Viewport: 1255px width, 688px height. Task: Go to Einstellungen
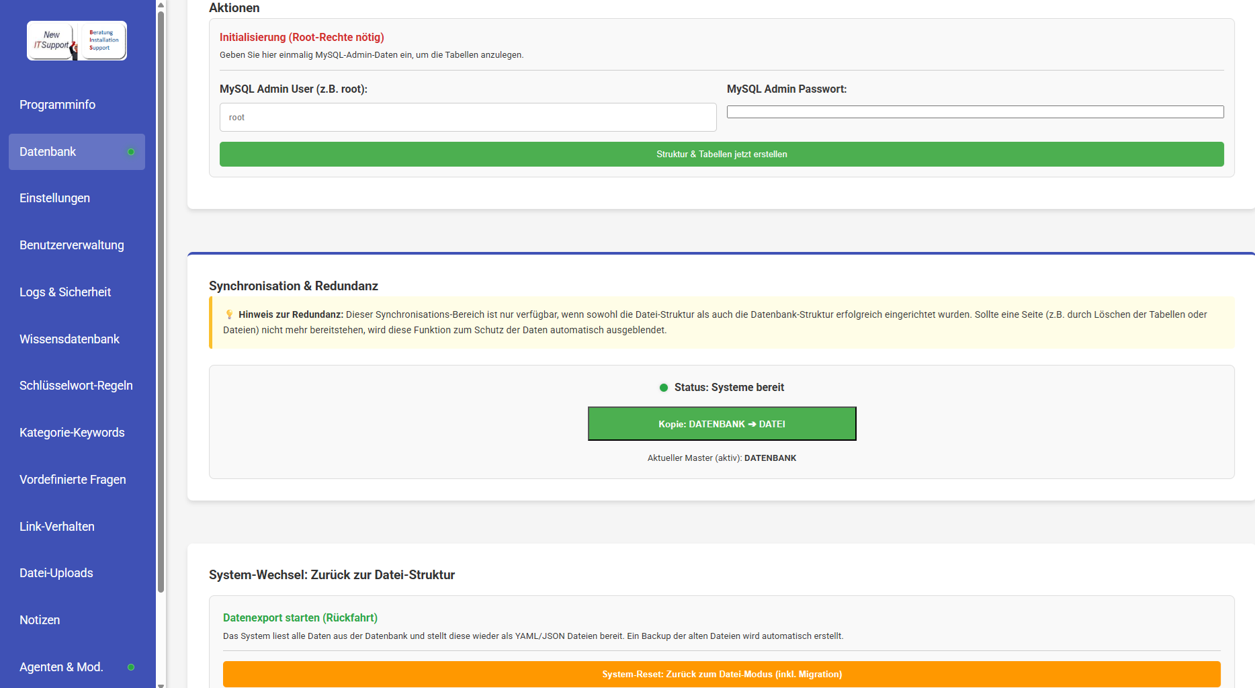pos(54,198)
